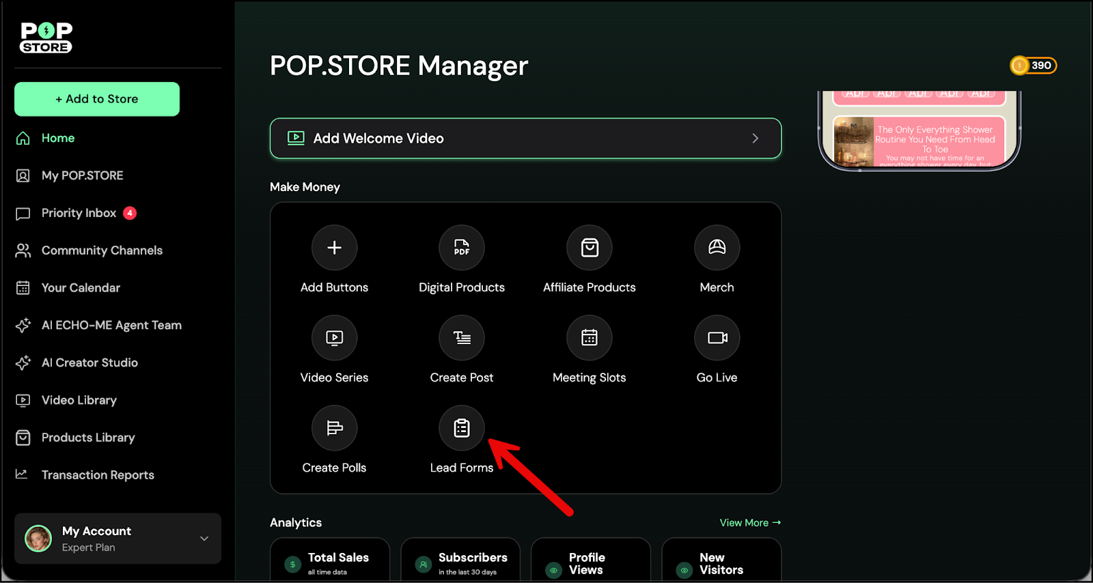Start Go Live camera icon
The height and width of the screenshot is (583, 1093).
[x=717, y=338]
